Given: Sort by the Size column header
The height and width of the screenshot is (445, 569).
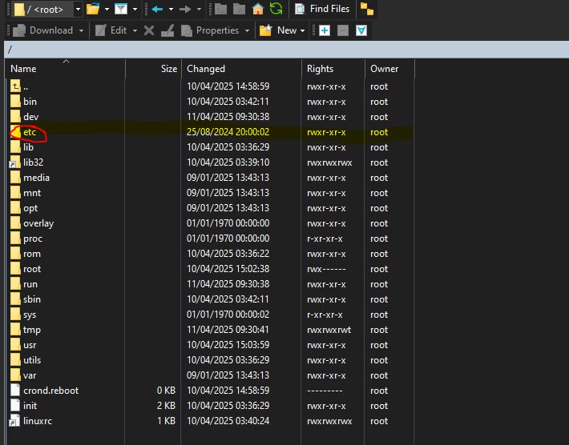Looking at the screenshot, I should 154,69.
